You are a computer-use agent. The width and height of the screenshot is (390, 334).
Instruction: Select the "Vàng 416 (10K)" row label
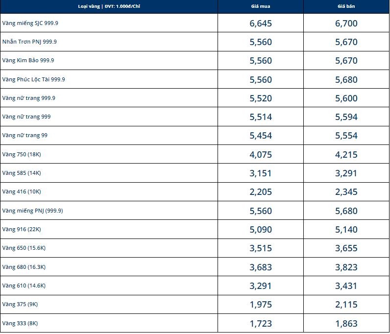(x=22, y=191)
